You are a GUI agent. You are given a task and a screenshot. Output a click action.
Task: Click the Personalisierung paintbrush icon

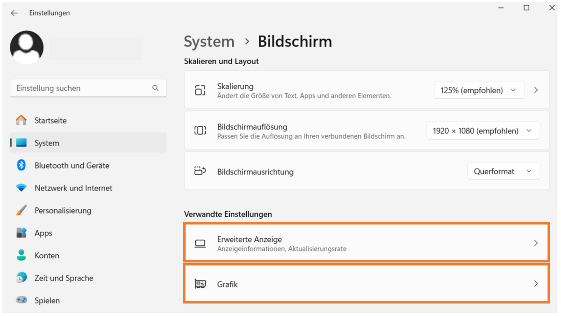21,210
